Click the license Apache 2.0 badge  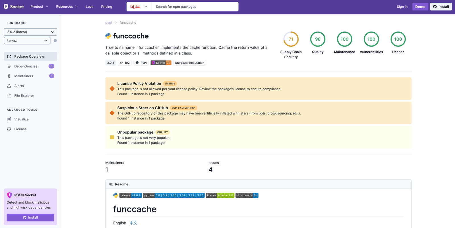pyautogui.click(x=220, y=195)
